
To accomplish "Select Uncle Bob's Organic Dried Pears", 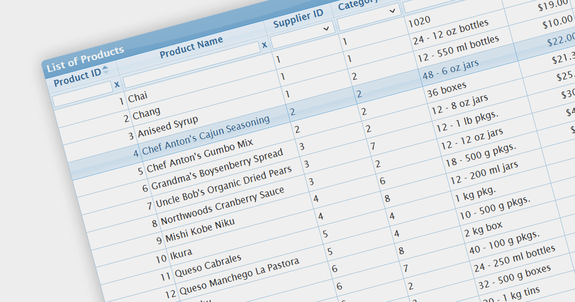I will (223, 186).
